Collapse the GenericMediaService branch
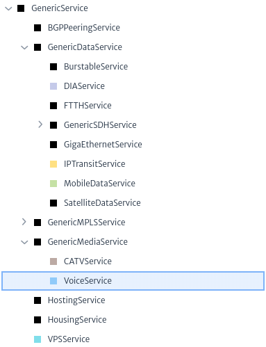 pos(24,242)
